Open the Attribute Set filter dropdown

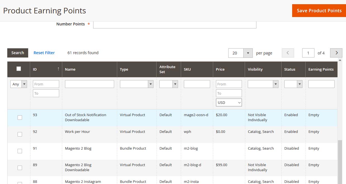click(169, 84)
